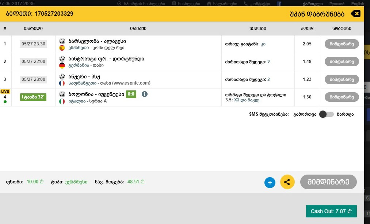The height and width of the screenshot is (224, 370).
Task: Open the Facebook icon in top bar
Action: 279,4
